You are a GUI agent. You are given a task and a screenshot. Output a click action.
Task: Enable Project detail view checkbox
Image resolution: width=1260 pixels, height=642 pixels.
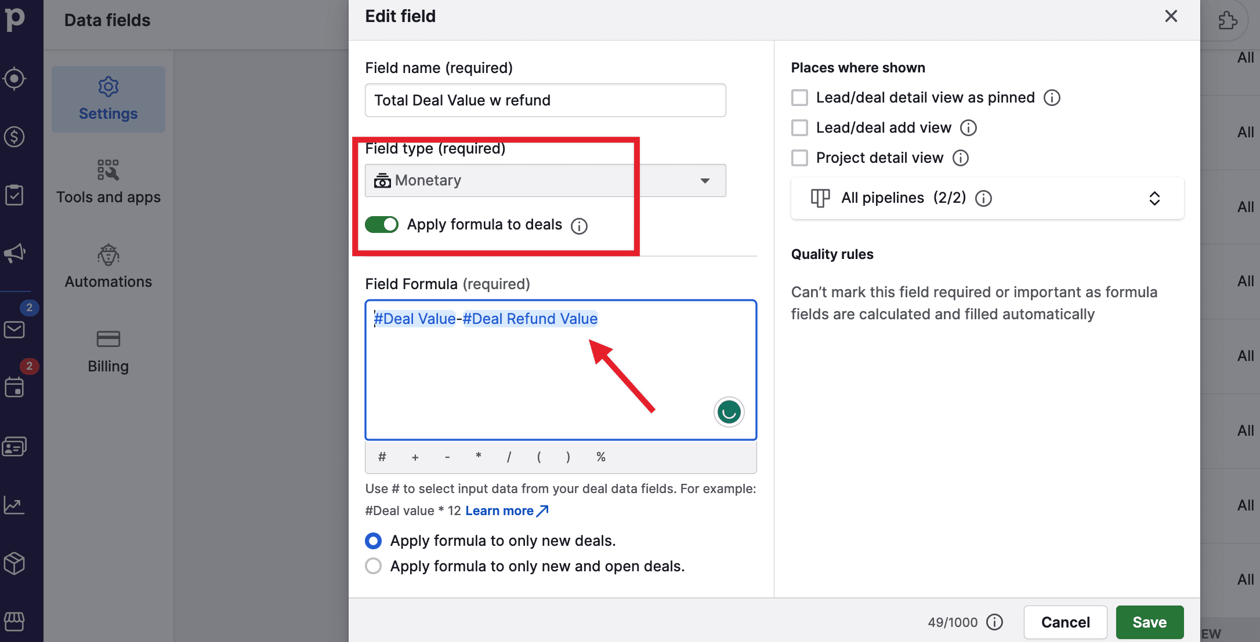point(800,158)
